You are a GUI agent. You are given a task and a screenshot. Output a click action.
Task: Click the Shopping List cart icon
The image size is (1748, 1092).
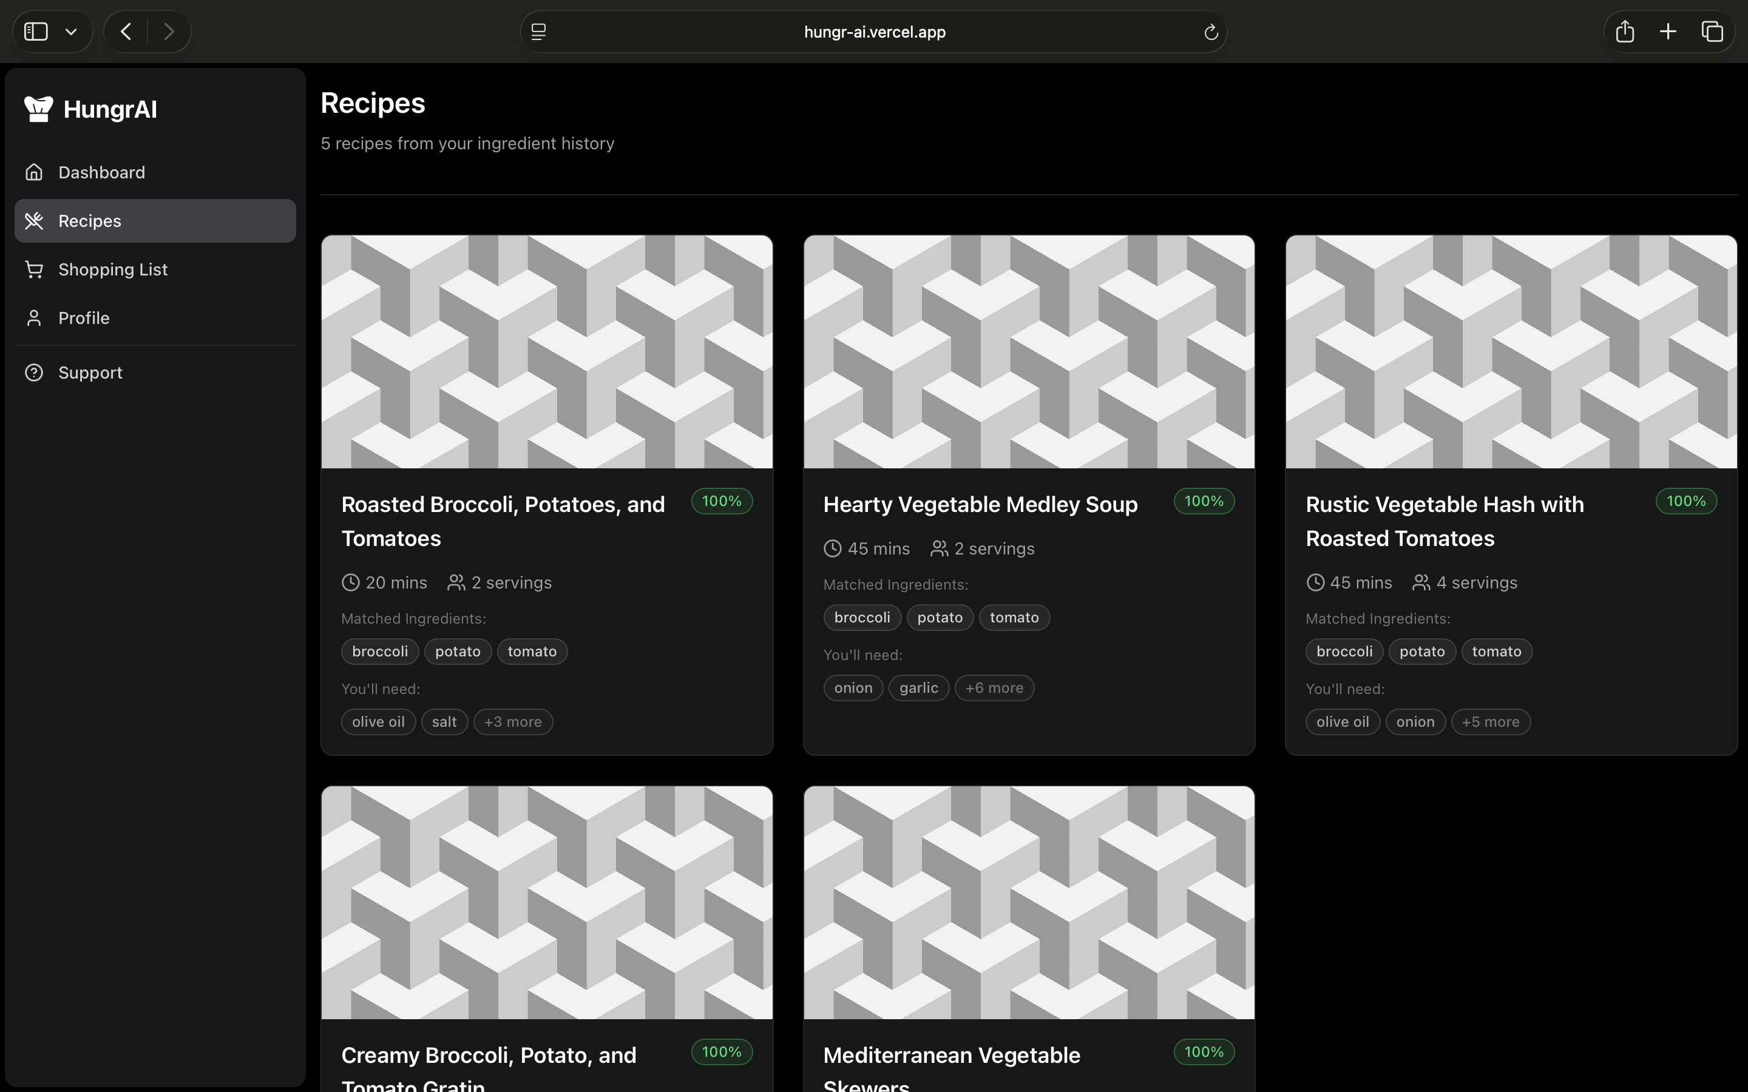click(x=34, y=269)
